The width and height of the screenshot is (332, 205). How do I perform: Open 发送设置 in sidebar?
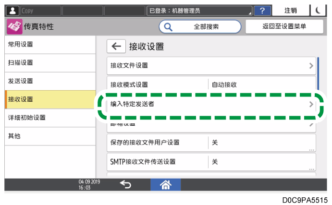48,81
